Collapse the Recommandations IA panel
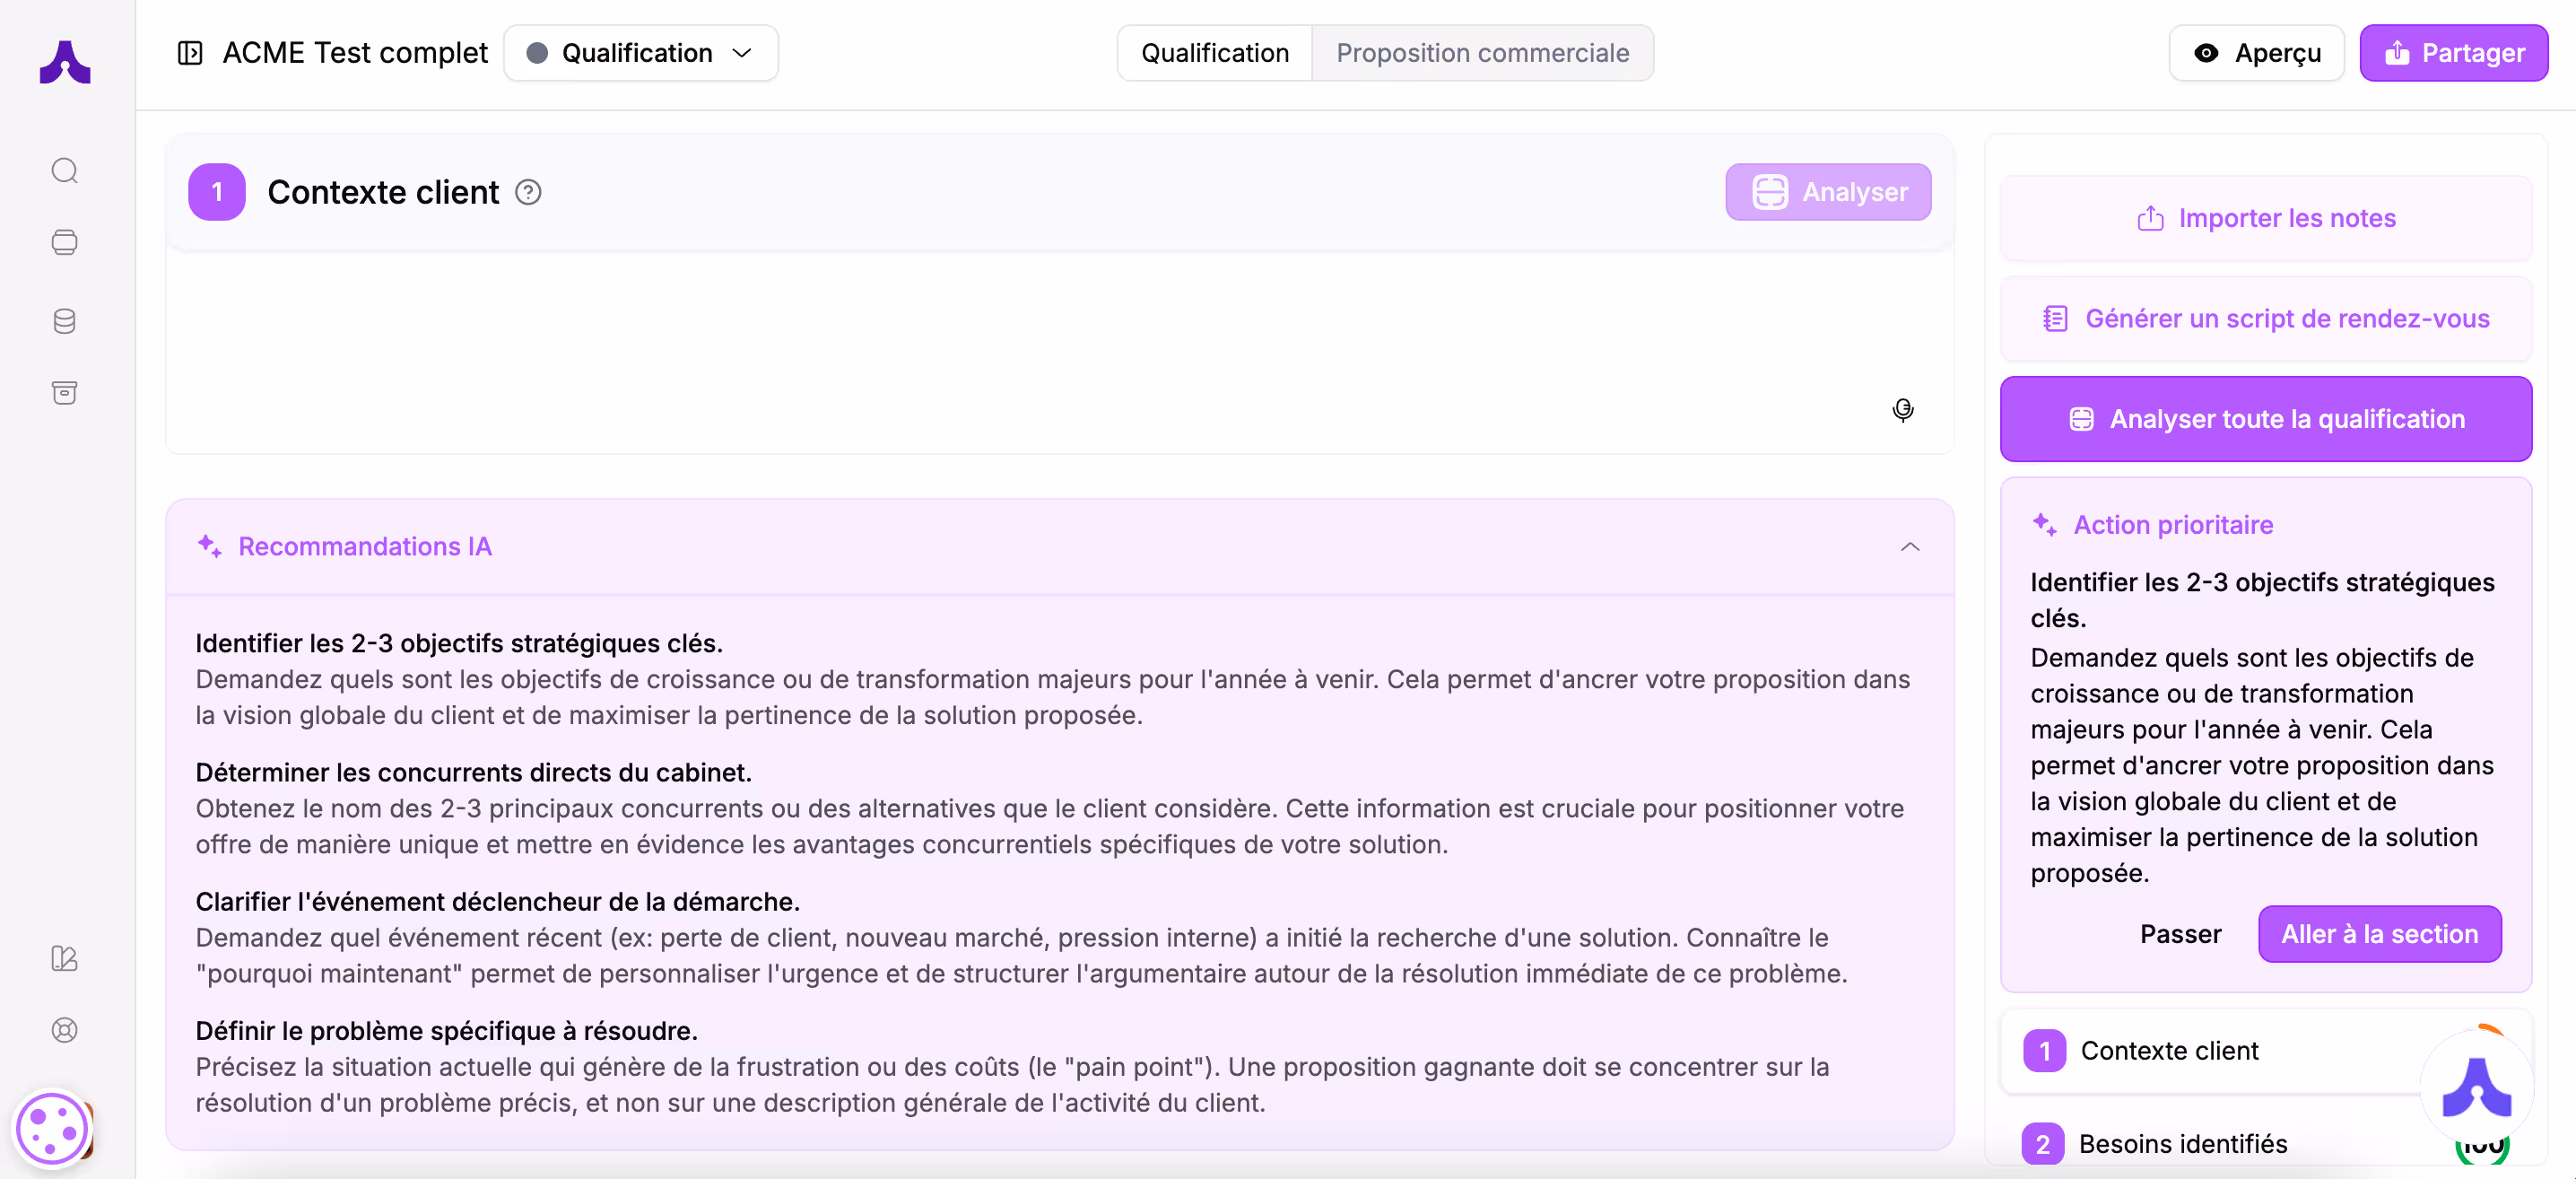This screenshot has width=2576, height=1179. [1909, 547]
